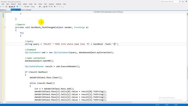The image size is (188, 106).
Task: Open the BUILD menu
Action: [19, 4]
